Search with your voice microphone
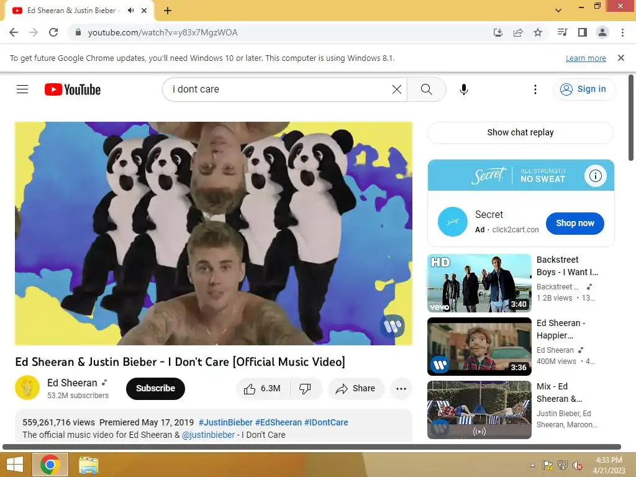636x477 pixels. [463, 89]
